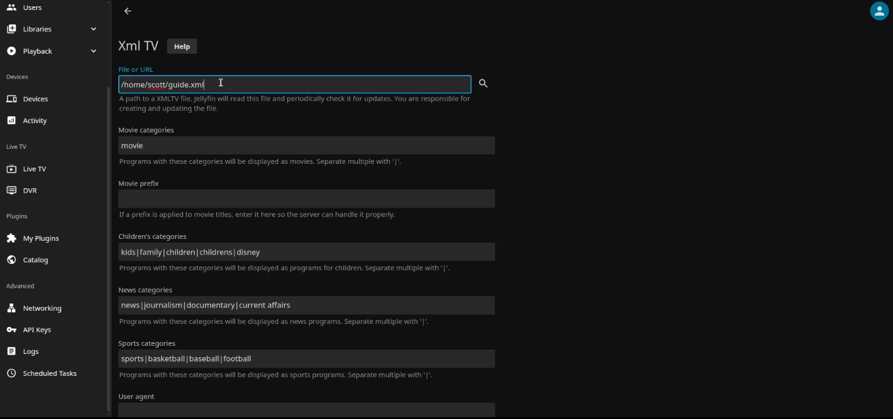Open the Users menu item

tap(33, 8)
